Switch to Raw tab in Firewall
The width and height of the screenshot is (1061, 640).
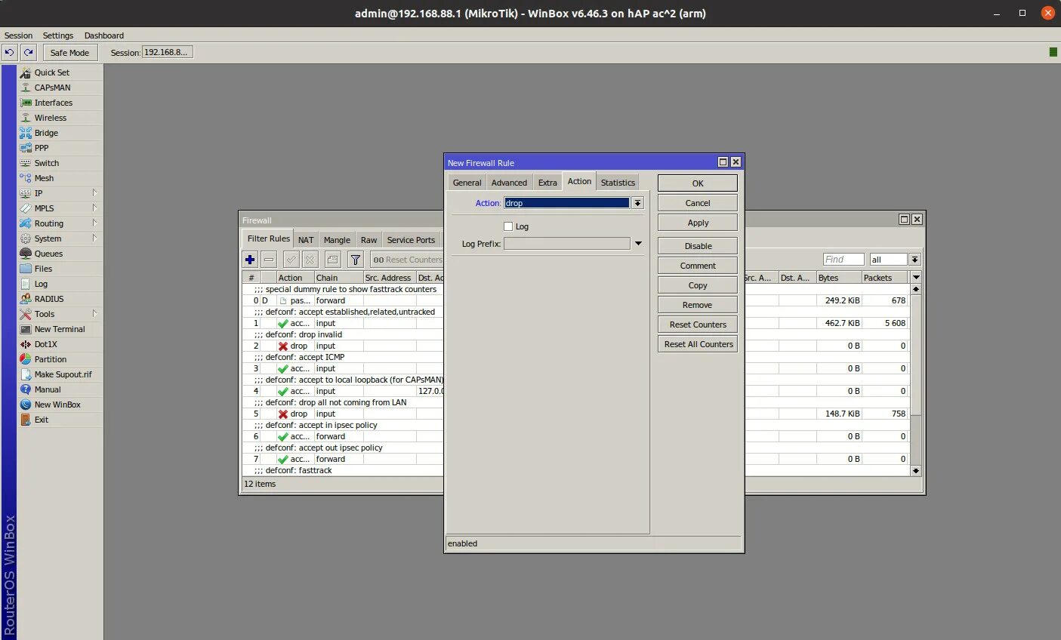pos(369,240)
